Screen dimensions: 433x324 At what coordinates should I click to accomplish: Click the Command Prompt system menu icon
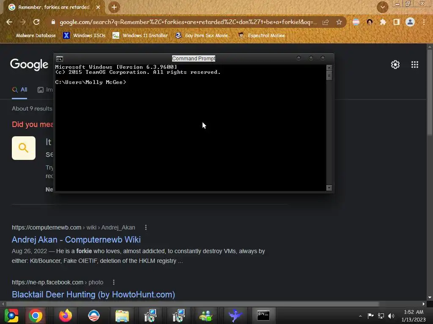point(59,59)
